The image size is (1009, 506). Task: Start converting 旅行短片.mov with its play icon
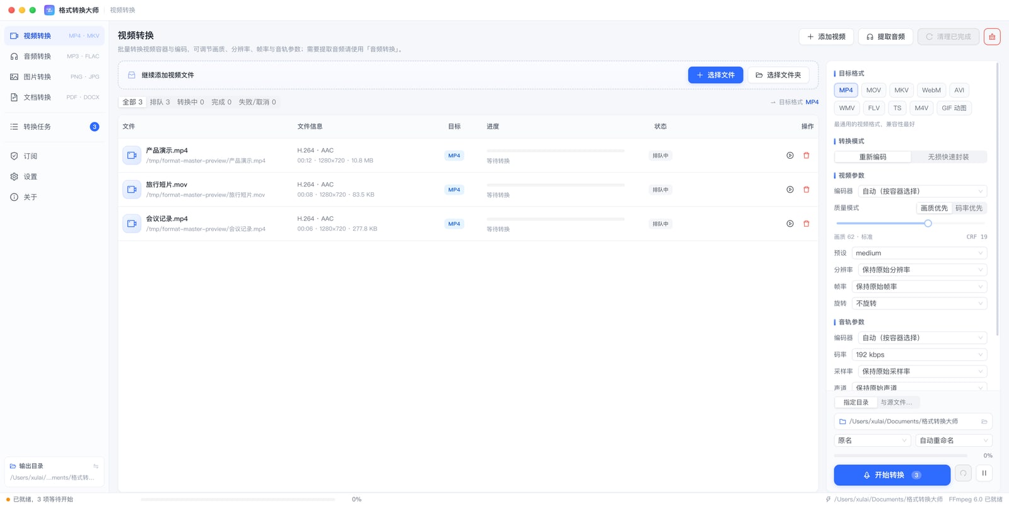(x=790, y=190)
